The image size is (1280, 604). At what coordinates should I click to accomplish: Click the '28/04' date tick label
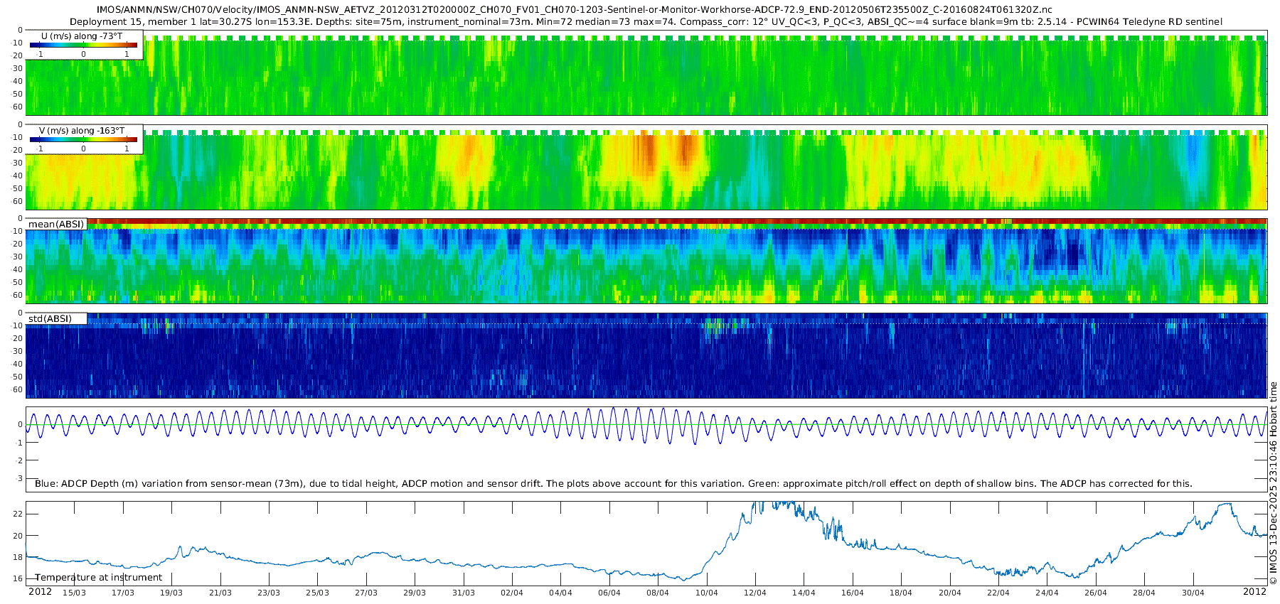tap(1144, 593)
